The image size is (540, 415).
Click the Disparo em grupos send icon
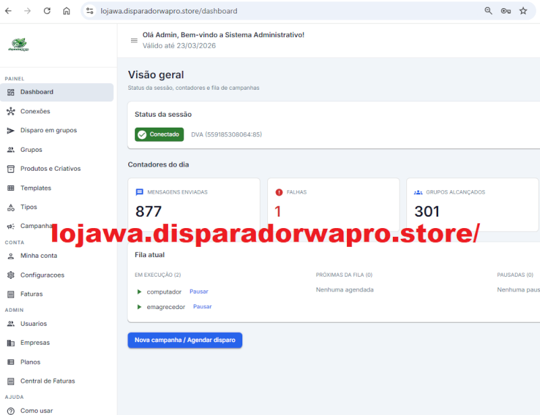coord(11,130)
